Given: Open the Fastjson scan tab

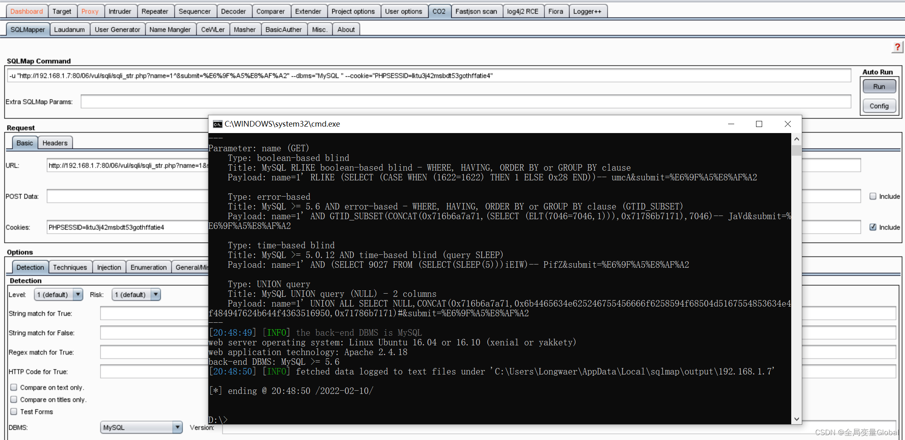Looking at the screenshot, I should tap(476, 11).
